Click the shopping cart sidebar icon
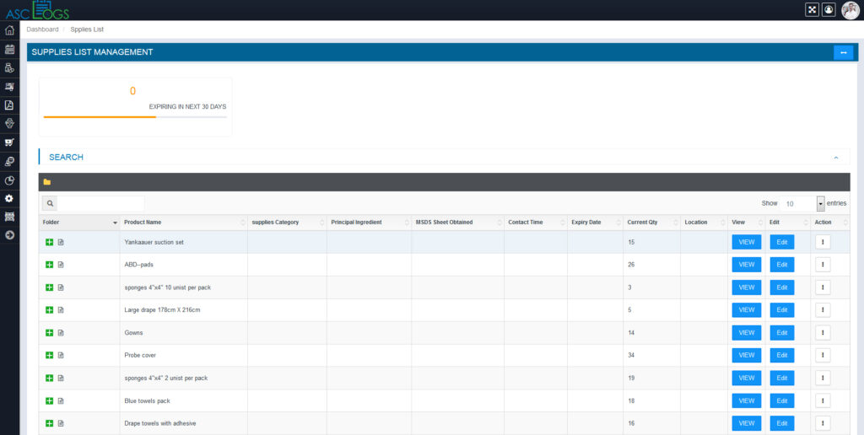Image resolution: width=864 pixels, height=435 pixels. (x=9, y=142)
